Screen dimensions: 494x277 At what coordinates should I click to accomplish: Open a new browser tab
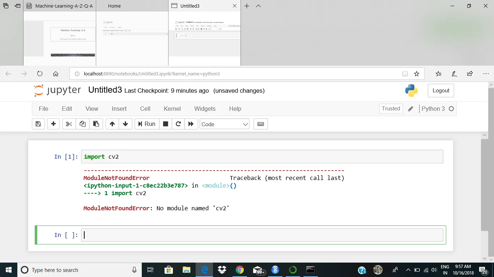point(247,6)
